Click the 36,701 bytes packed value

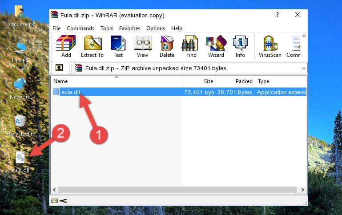[x=234, y=92]
